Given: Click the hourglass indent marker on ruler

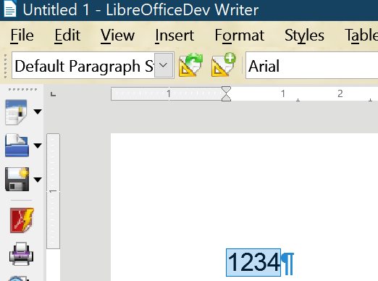Looking at the screenshot, I should pyautogui.click(x=226, y=93).
